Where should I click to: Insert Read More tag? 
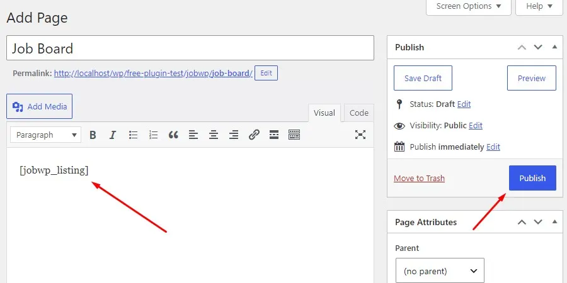[x=274, y=135]
